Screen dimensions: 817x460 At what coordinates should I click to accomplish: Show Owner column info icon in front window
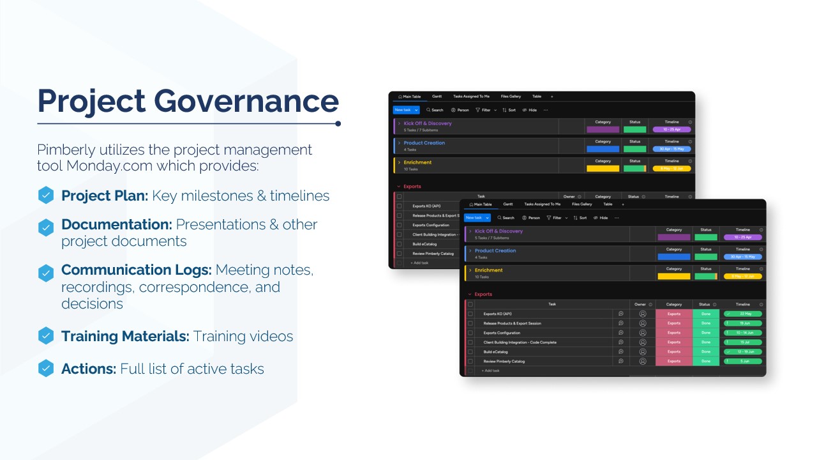(x=650, y=305)
